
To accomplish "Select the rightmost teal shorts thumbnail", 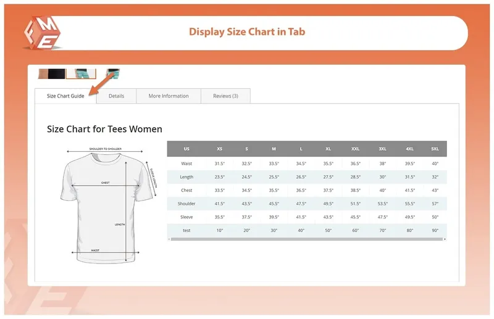I will 113,73.
